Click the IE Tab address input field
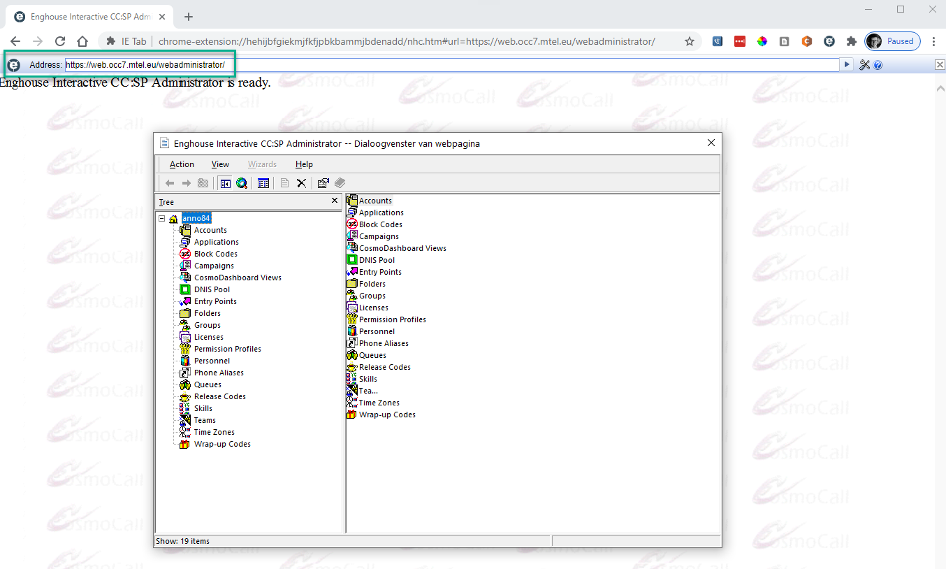The height and width of the screenshot is (569, 946). [x=447, y=65]
